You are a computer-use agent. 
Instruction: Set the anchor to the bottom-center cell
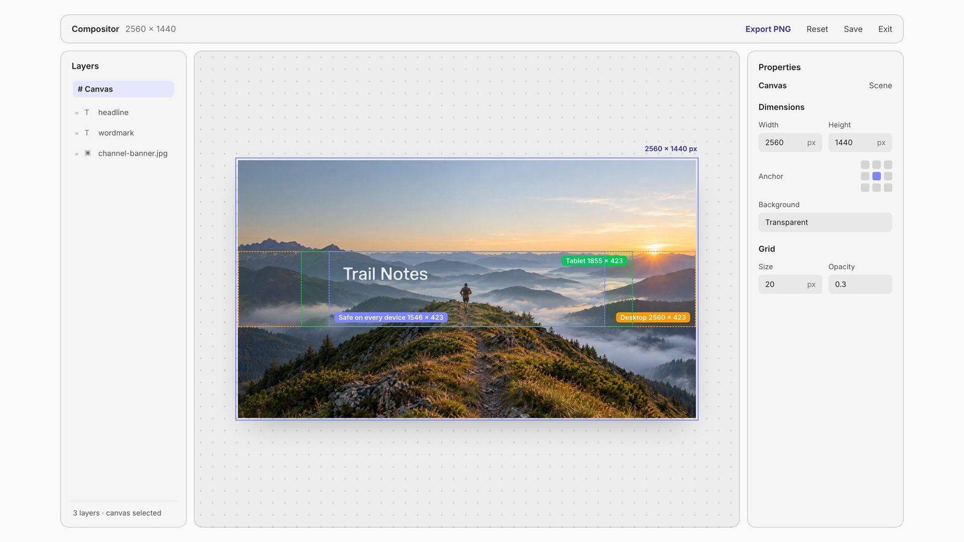(877, 188)
